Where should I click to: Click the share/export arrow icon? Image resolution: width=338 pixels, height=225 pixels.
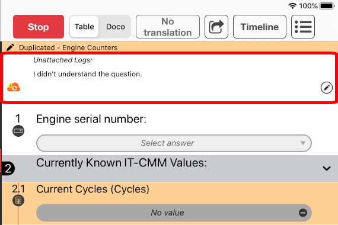pos(216,27)
